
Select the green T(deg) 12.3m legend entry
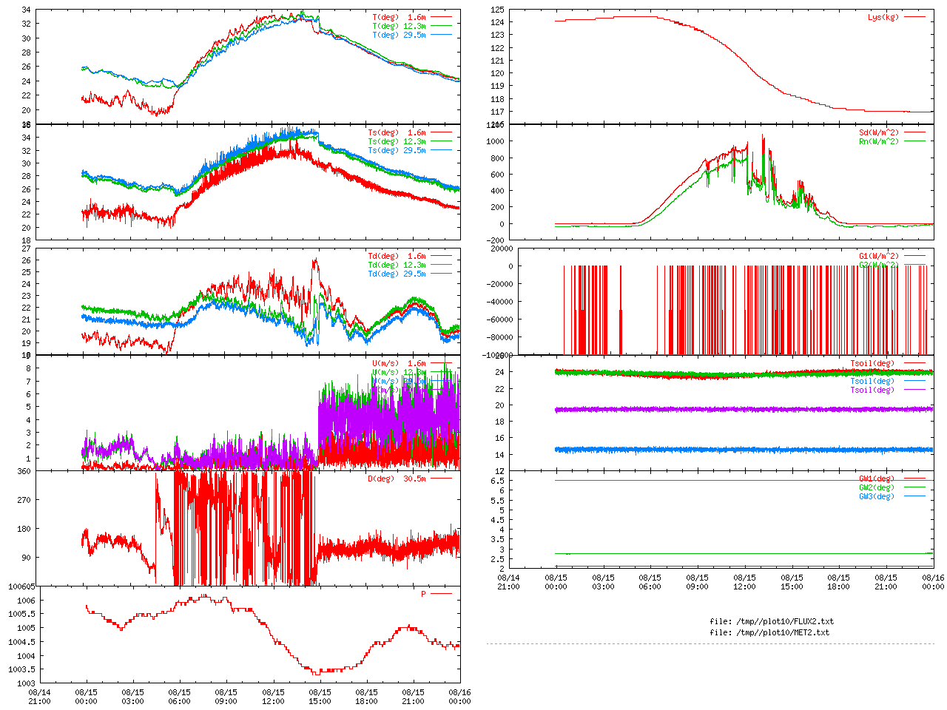[399, 26]
